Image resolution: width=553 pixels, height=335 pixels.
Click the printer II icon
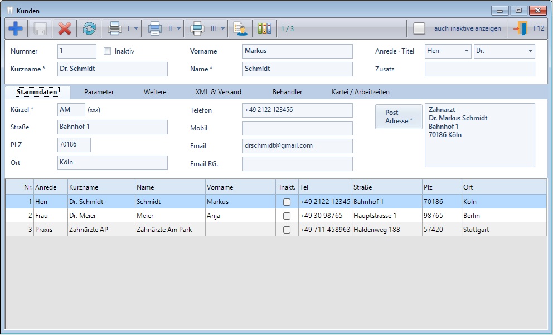(155, 28)
